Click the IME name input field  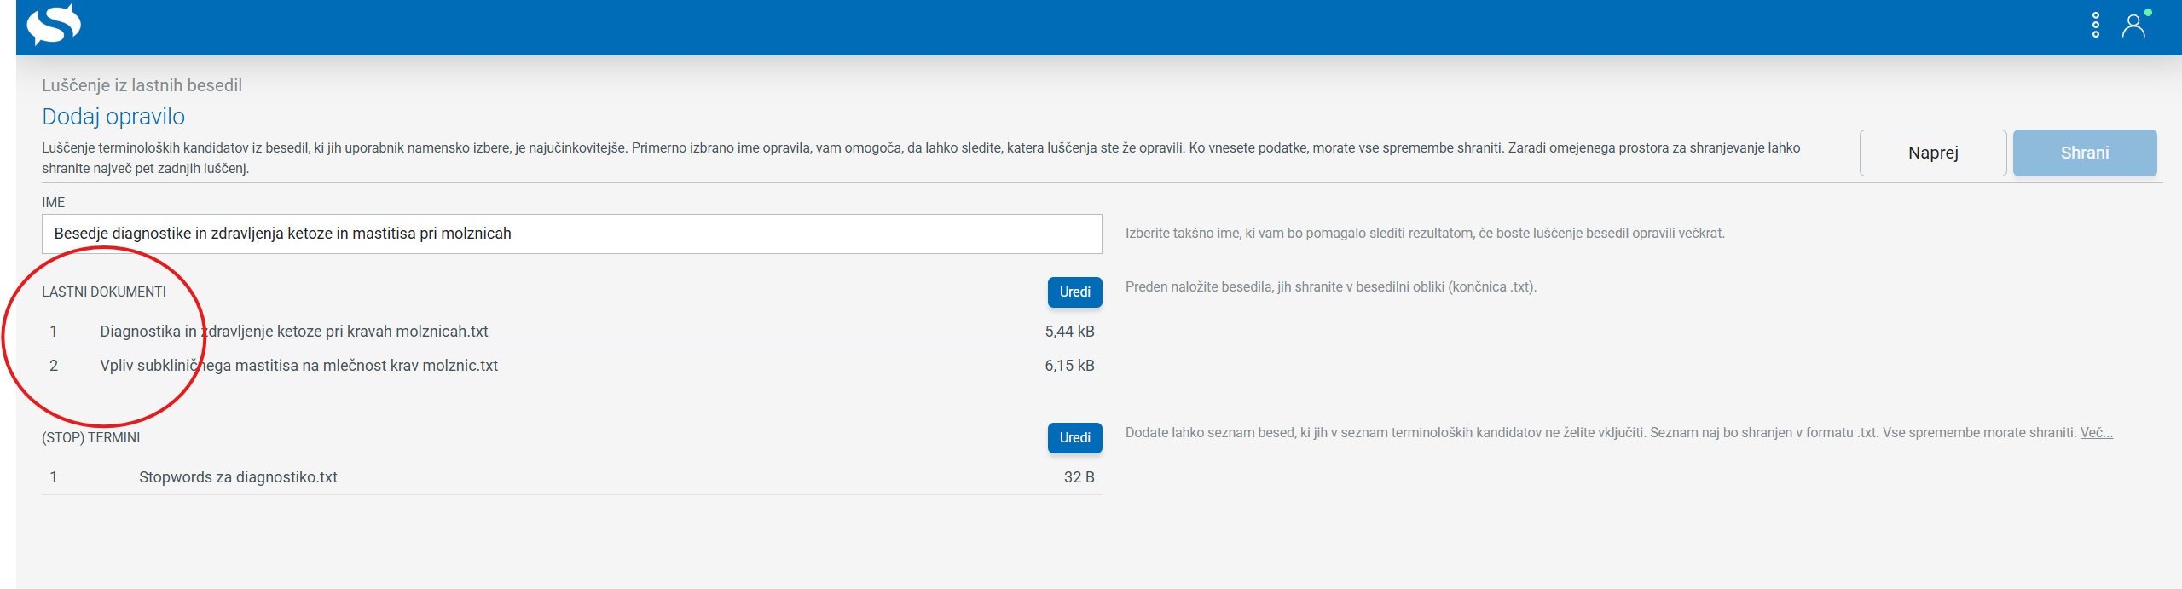571,234
